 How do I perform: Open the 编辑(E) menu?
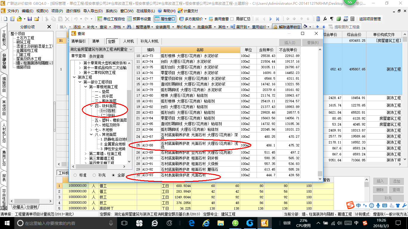(x=27, y=11)
